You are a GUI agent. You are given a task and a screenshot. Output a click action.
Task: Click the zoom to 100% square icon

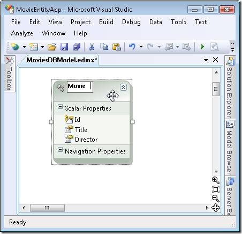tap(216, 189)
